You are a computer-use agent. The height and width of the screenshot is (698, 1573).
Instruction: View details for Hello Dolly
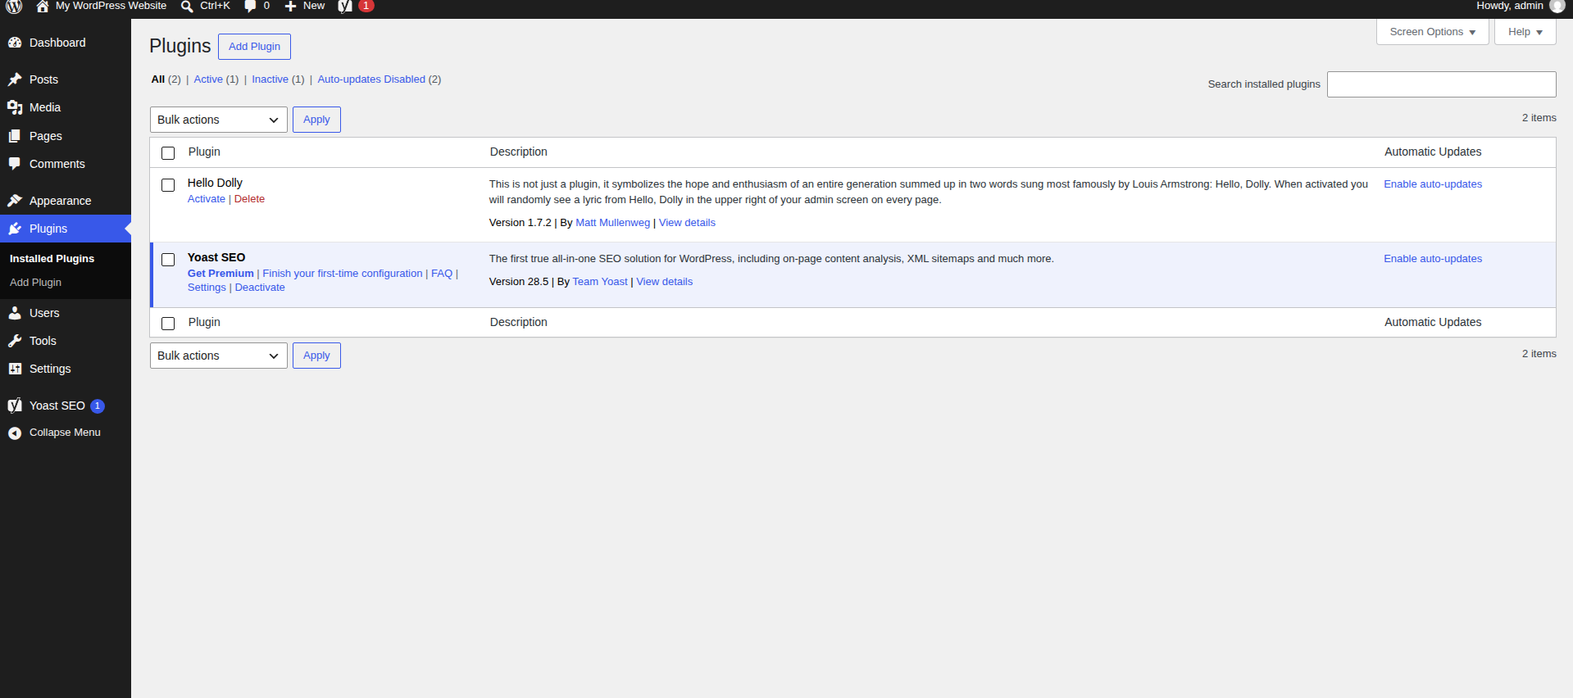click(687, 223)
